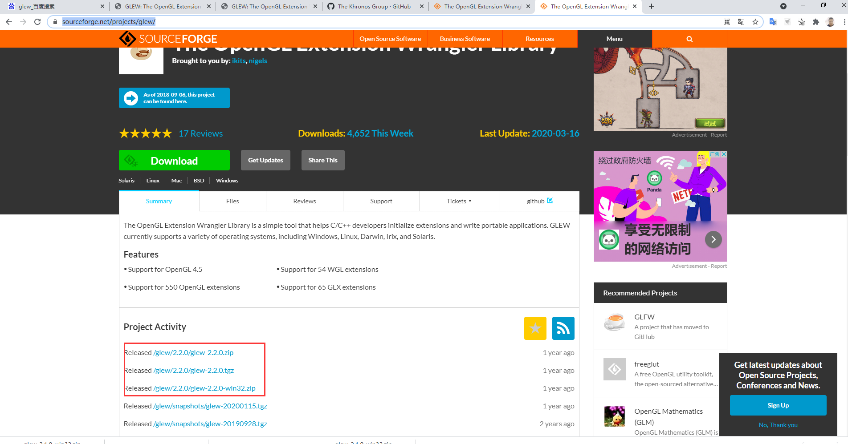Screen dimensions: 848x444
Task: Switch to the Files tab
Action: tap(232, 201)
